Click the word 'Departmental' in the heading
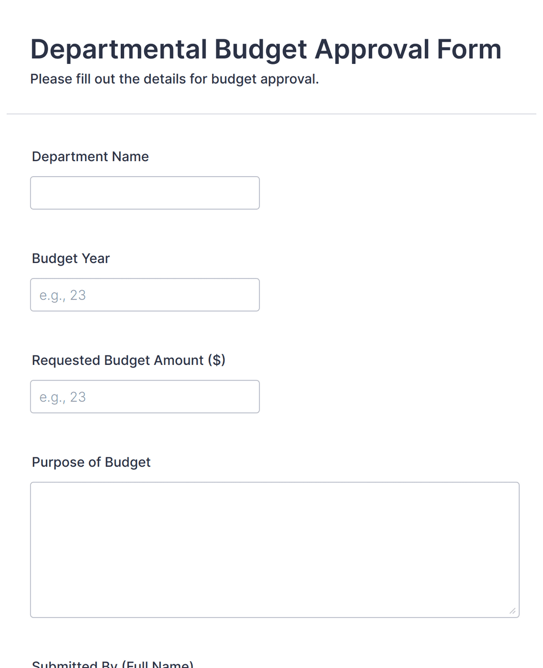 tap(119, 50)
